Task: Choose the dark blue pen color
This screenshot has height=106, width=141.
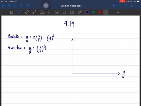Action: point(87,12)
